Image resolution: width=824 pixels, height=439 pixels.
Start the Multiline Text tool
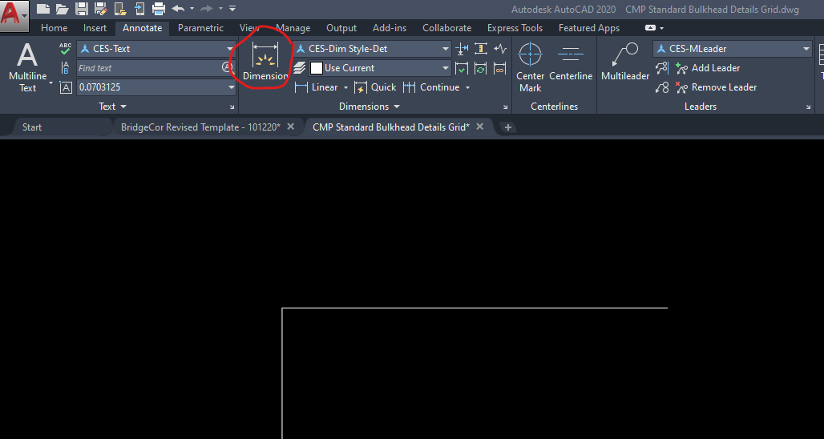point(27,67)
